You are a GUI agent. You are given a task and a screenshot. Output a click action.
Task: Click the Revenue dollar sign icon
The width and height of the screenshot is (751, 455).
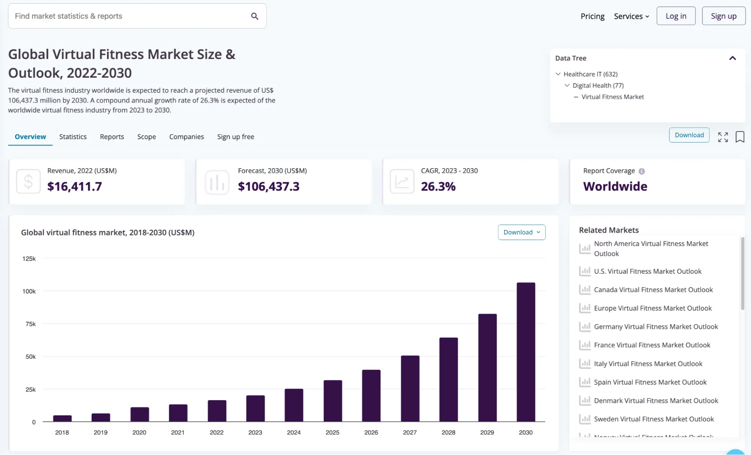28,182
